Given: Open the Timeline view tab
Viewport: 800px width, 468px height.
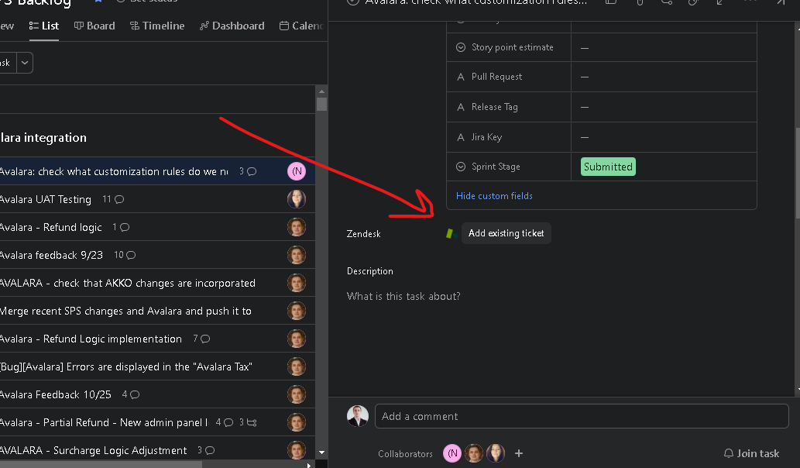Looking at the screenshot, I should [157, 26].
